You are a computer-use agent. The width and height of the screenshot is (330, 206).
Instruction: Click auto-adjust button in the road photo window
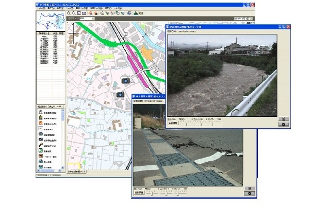(139, 192)
